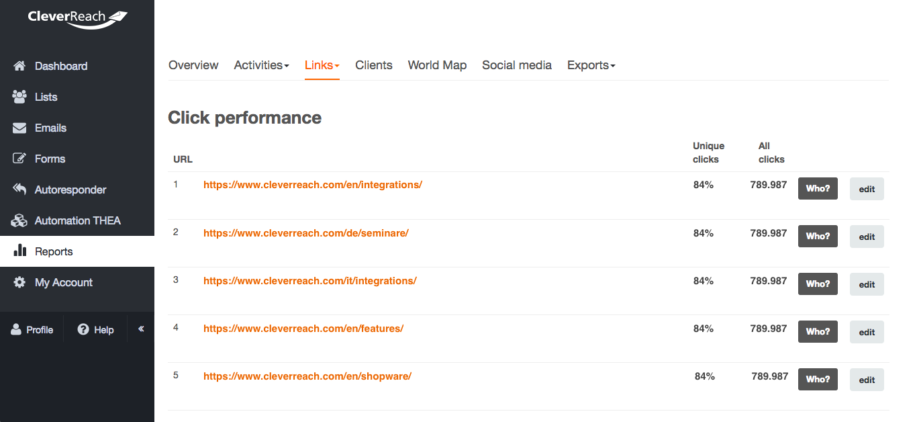This screenshot has width=915, height=422.
Task: Expand the Links dropdown tab
Action: pos(322,65)
